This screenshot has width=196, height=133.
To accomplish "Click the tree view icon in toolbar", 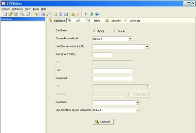I will [23, 14].
